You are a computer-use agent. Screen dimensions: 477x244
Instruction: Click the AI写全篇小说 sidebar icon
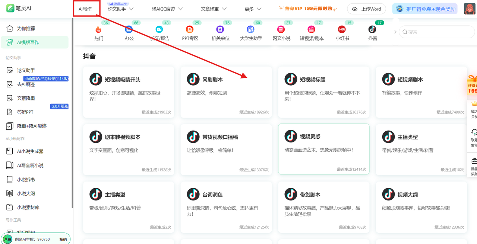coord(10,166)
